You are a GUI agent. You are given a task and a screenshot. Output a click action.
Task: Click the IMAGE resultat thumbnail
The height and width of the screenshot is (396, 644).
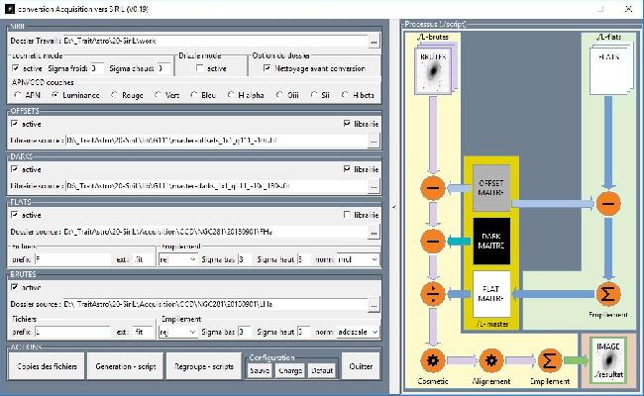[x=608, y=360]
